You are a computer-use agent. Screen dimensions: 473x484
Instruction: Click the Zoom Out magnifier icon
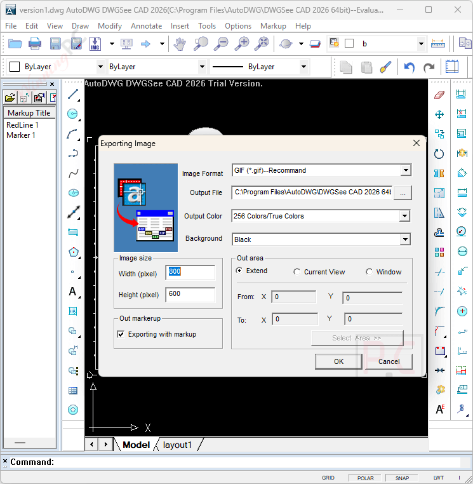click(221, 44)
